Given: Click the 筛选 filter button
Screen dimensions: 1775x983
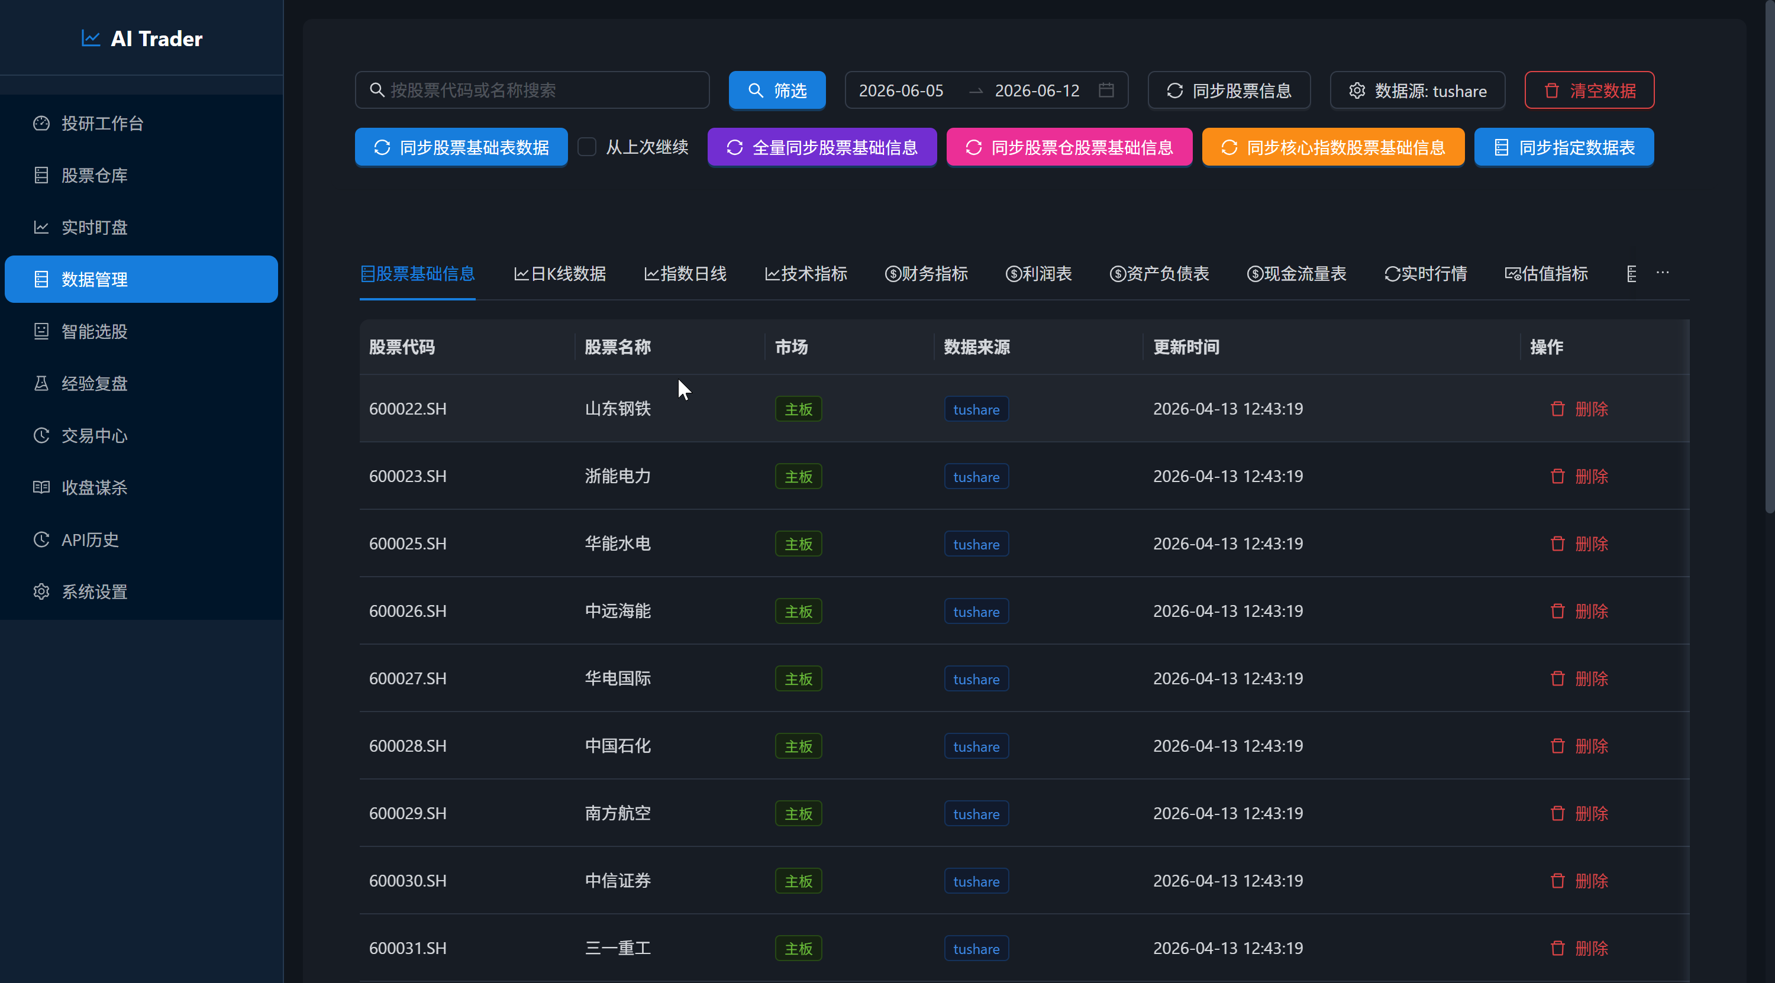Looking at the screenshot, I should [x=777, y=90].
